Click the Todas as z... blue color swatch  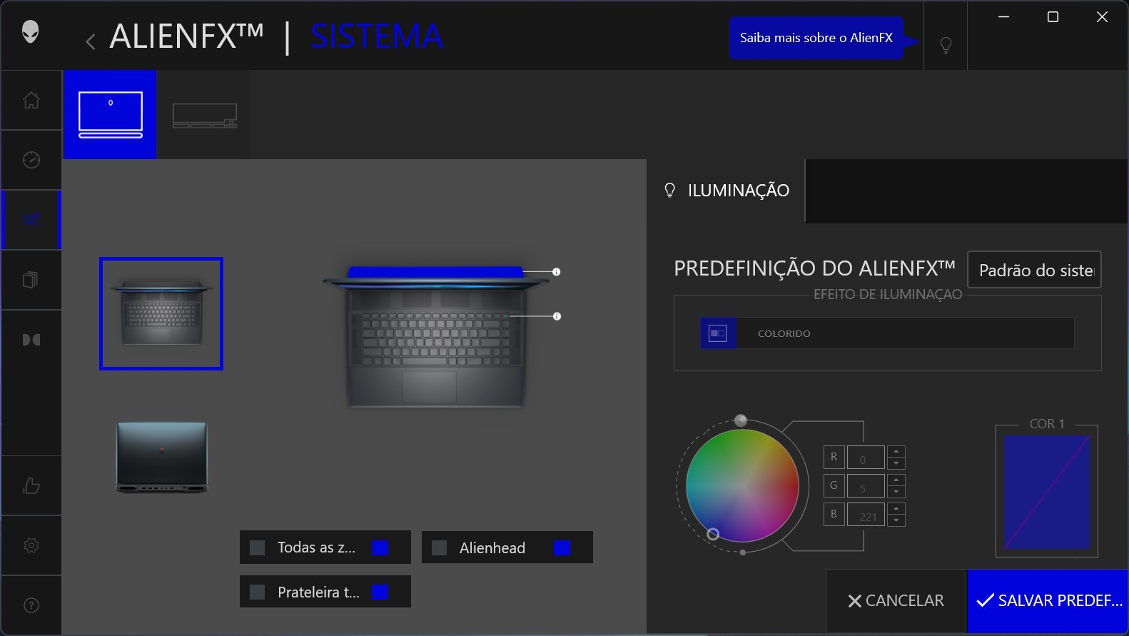[x=380, y=547]
